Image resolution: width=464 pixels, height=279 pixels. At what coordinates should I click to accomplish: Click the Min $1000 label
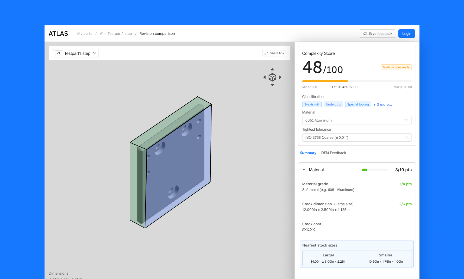click(310, 87)
